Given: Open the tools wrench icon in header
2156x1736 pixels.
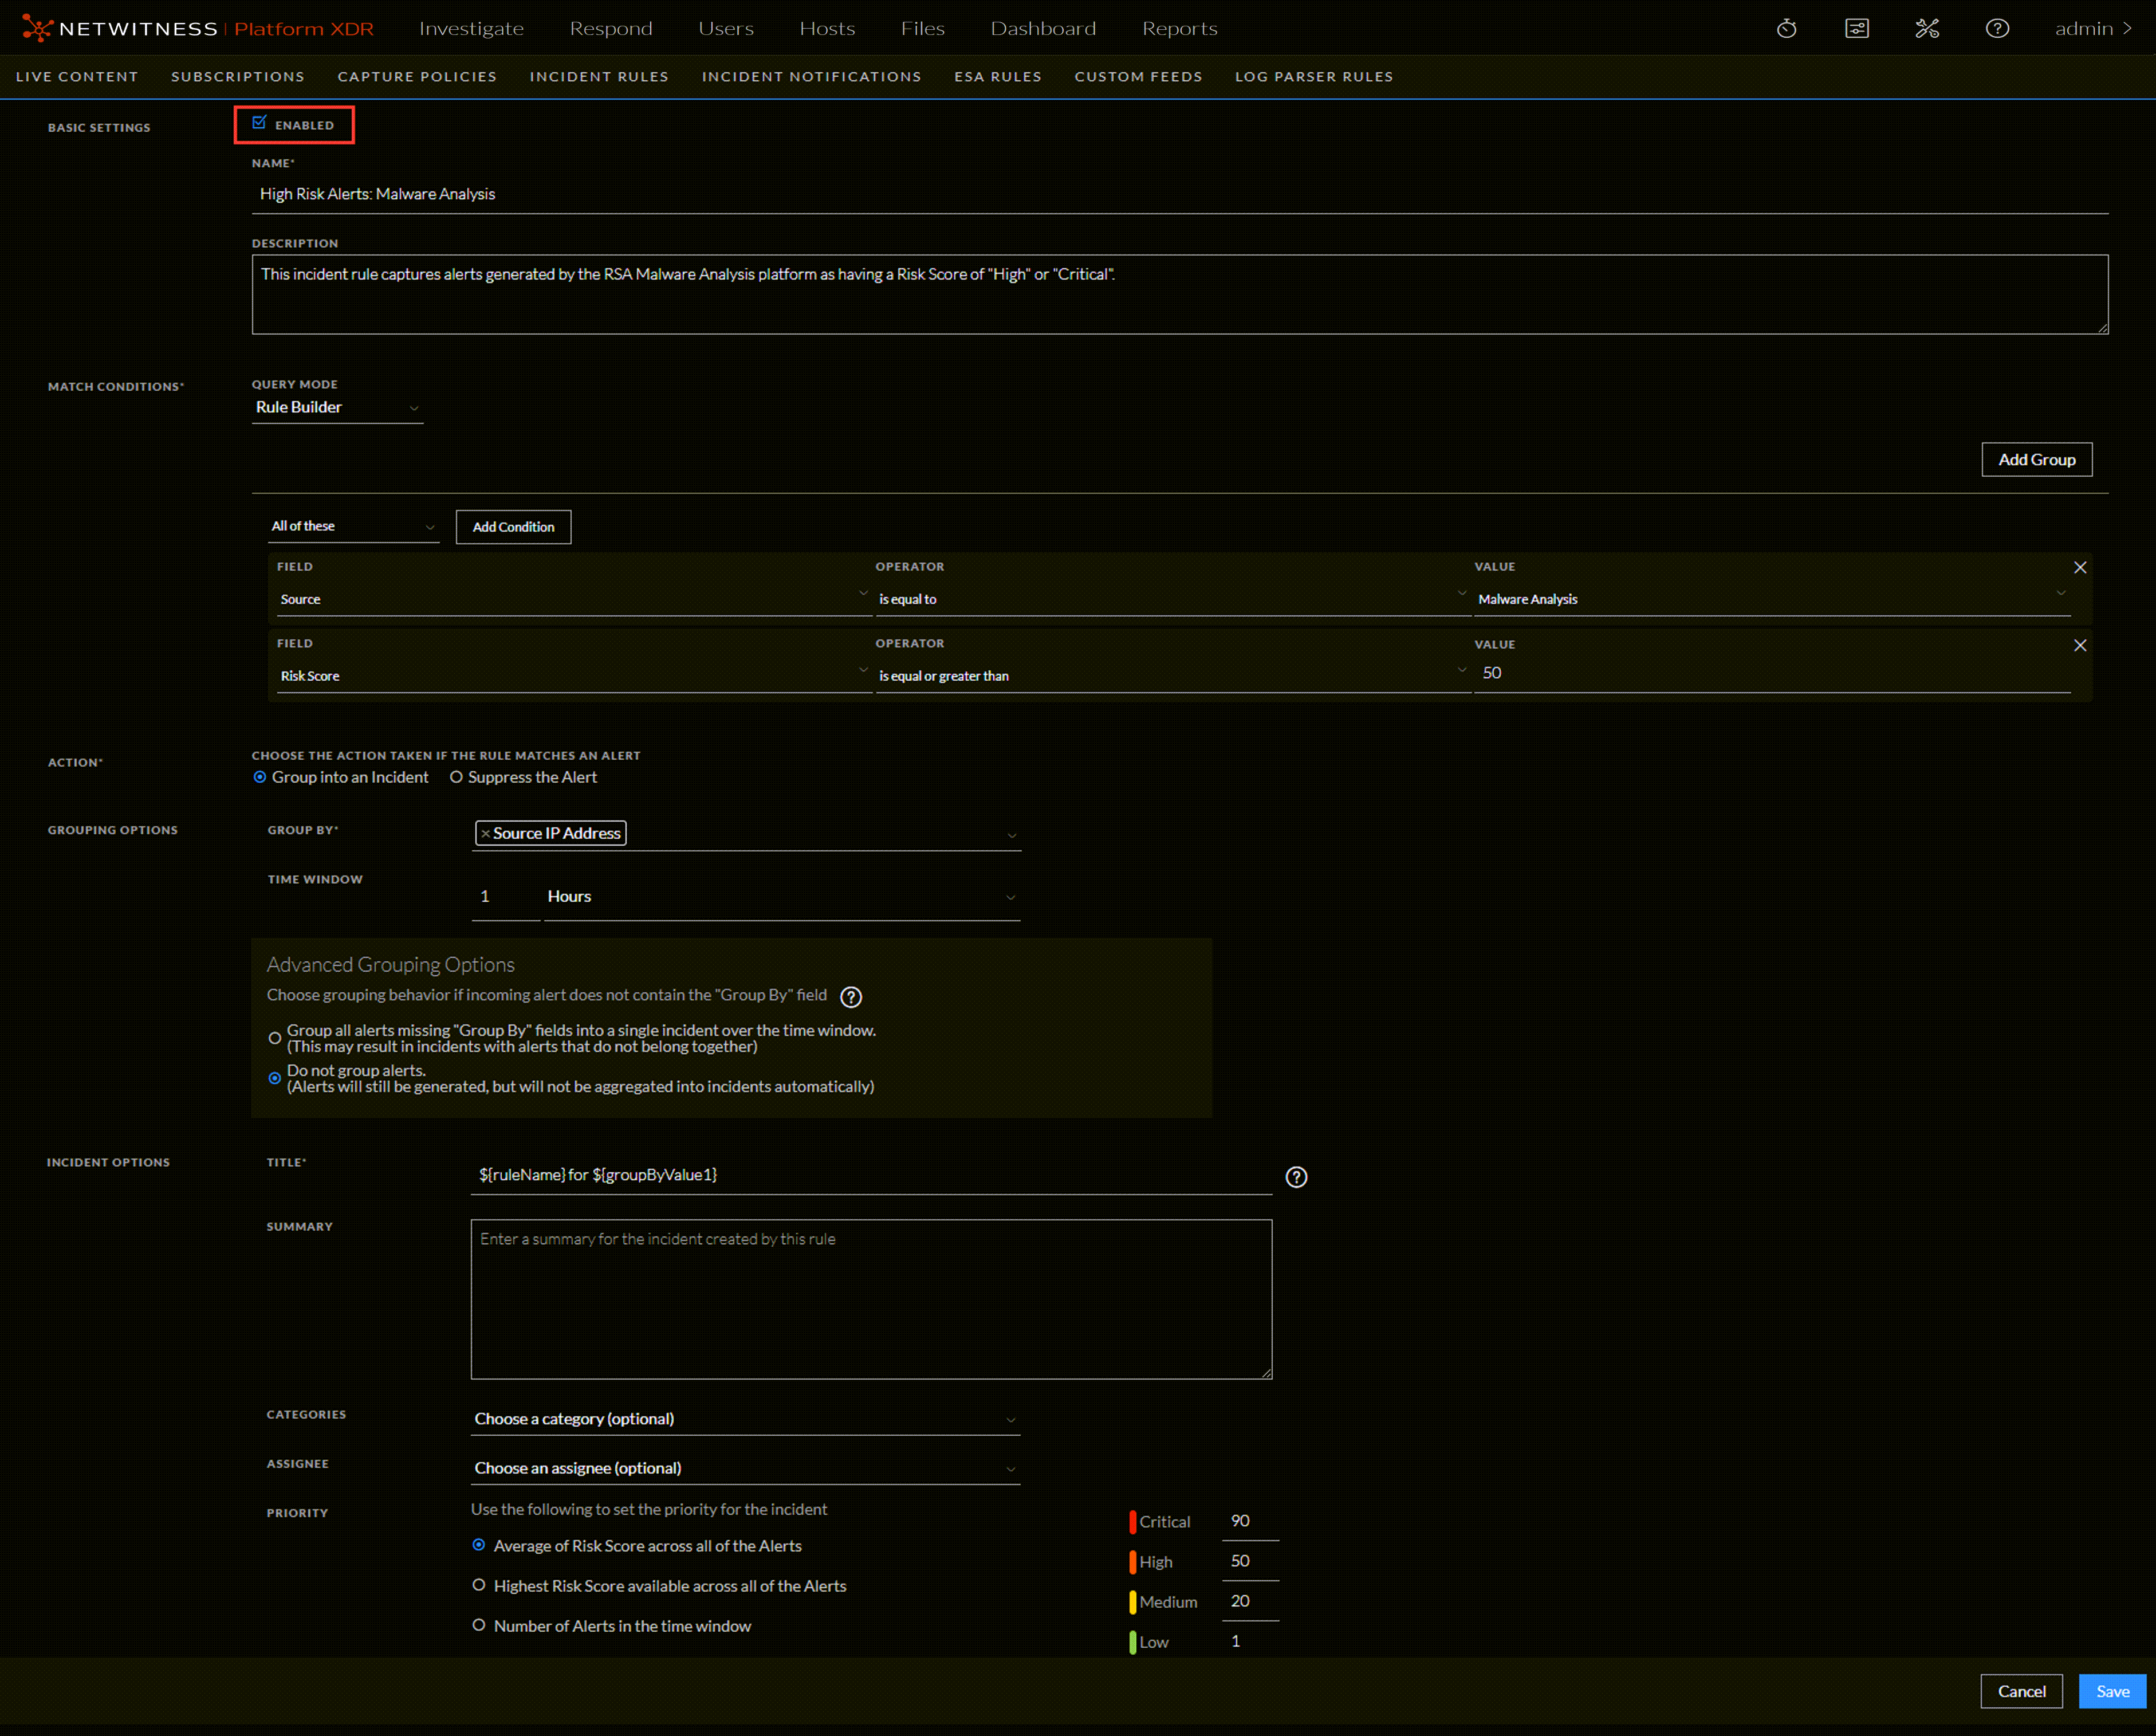Looking at the screenshot, I should click(x=1926, y=28).
